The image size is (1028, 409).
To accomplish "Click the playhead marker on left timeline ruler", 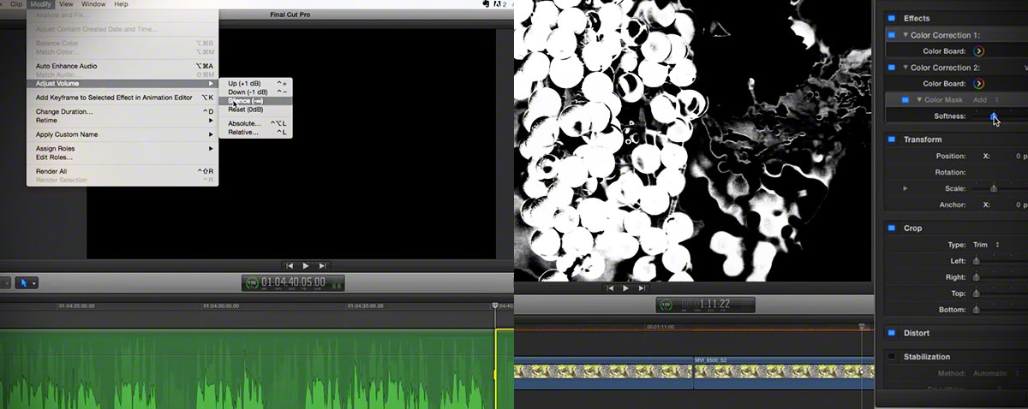I will click(495, 305).
